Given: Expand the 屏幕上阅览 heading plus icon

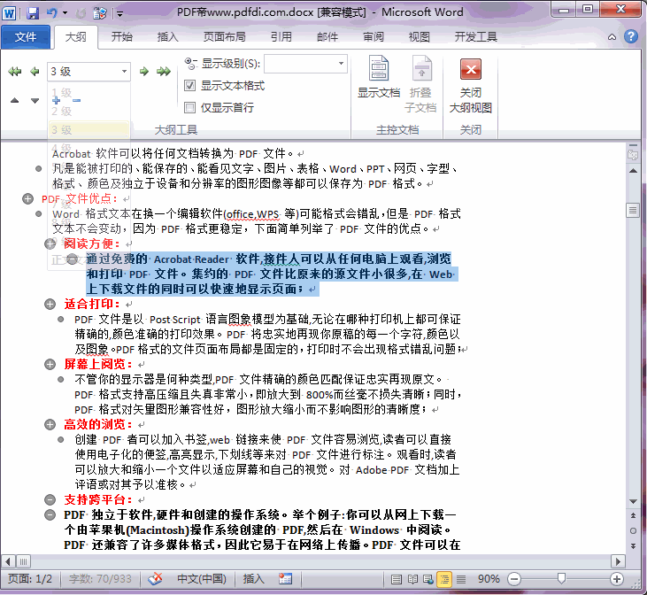Looking at the screenshot, I should click(50, 364).
